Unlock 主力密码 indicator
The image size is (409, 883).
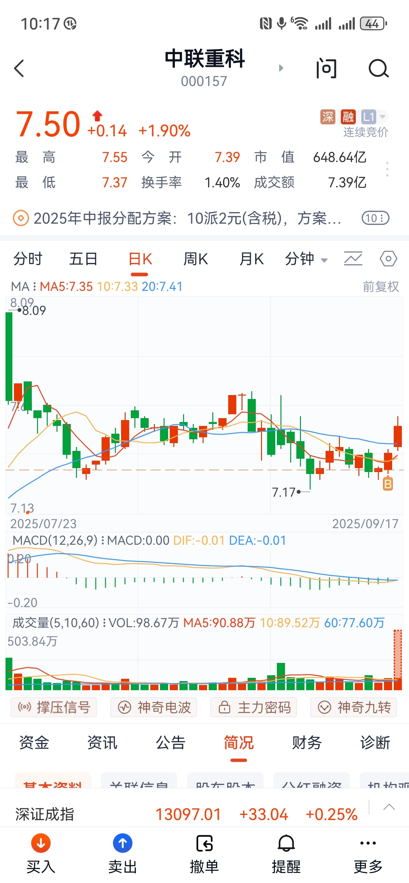point(254,707)
